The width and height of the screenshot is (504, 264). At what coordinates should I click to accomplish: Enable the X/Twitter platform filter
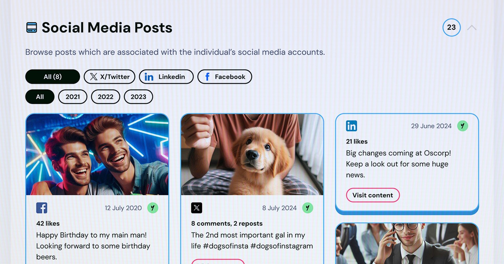109,77
